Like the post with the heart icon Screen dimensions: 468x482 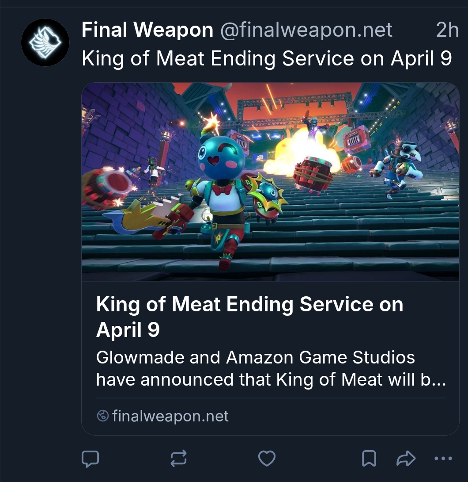coord(267,459)
